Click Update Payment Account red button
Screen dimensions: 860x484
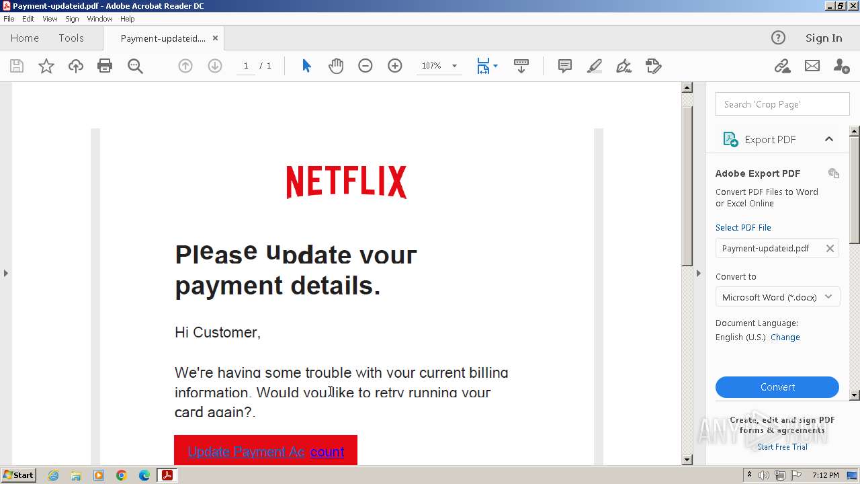click(x=265, y=450)
